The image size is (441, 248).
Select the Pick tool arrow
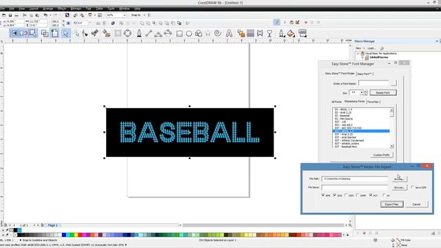[65, 34]
